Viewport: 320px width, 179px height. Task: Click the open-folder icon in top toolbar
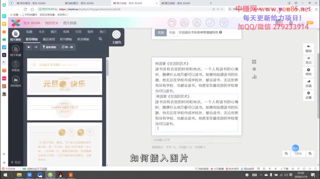[172, 23]
